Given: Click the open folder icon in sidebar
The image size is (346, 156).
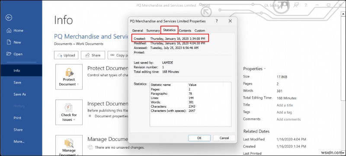Looking at the screenshot, I should [9, 54].
